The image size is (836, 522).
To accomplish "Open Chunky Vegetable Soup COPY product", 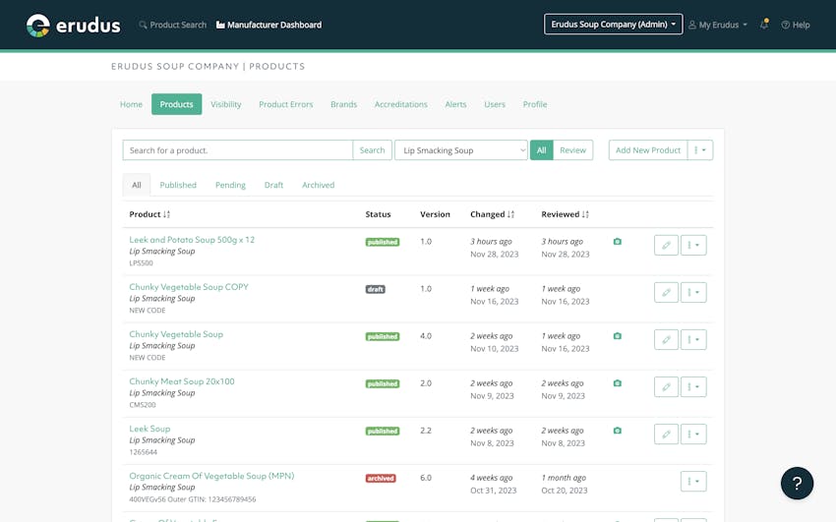I will click(x=189, y=287).
